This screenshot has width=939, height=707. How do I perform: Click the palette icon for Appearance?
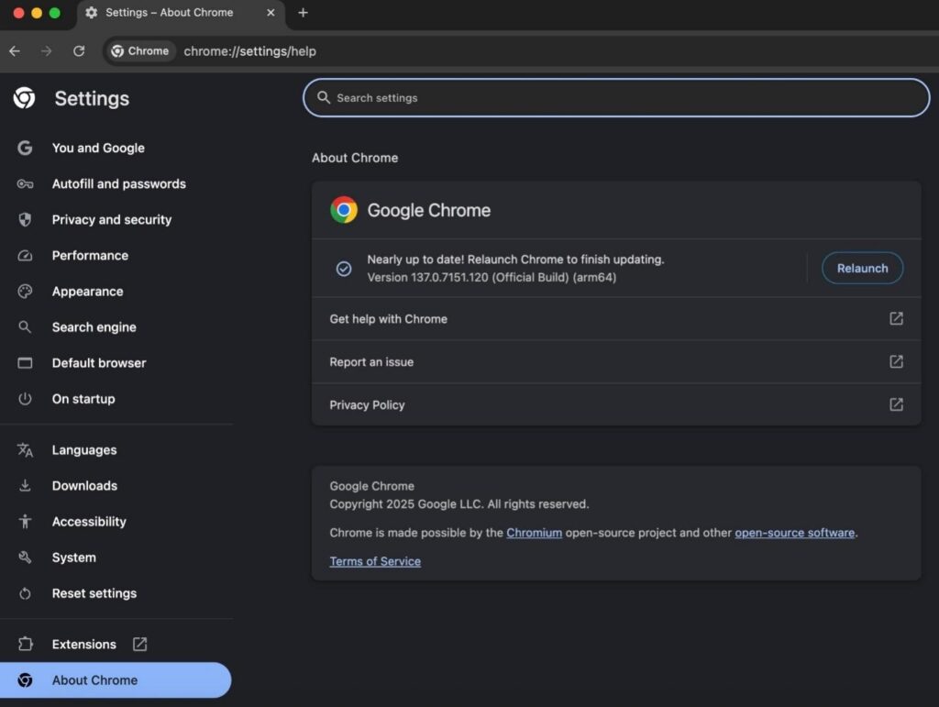tap(25, 292)
